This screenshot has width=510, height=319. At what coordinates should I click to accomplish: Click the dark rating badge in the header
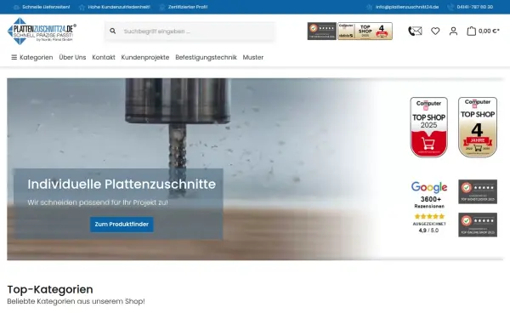pyautogui.click(x=321, y=31)
